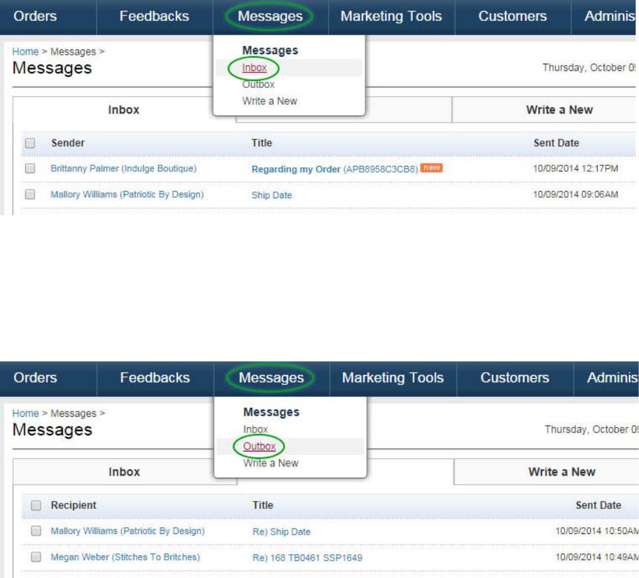Tick the checkbox beside Megan Weber
639x578 pixels.
coord(37,558)
